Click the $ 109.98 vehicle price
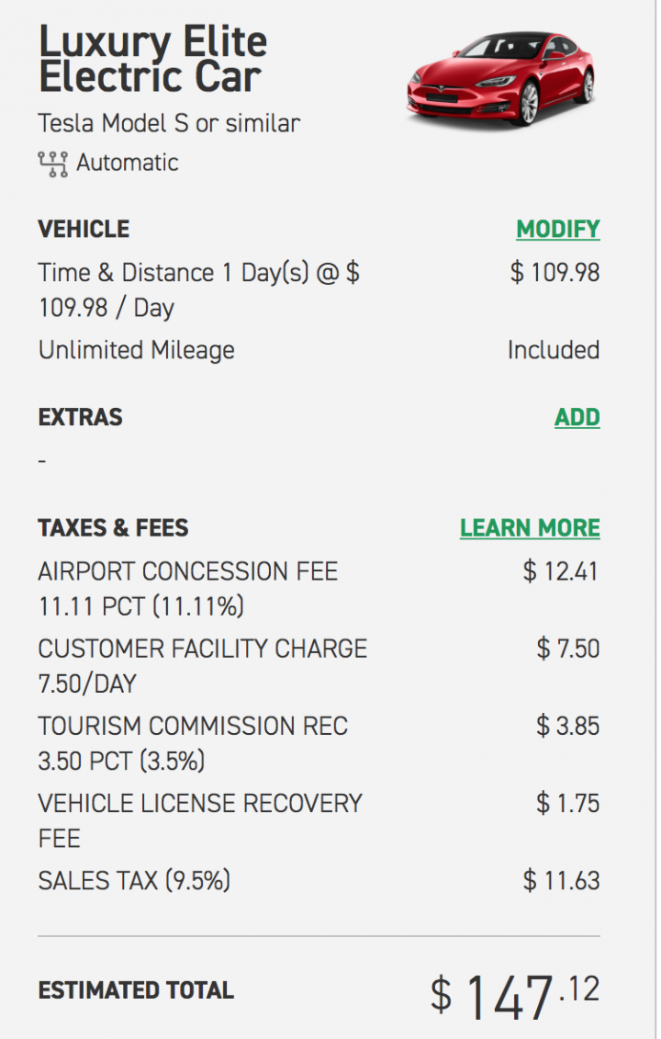The height and width of the screenshot is (1039, 661). click(555, 273)
